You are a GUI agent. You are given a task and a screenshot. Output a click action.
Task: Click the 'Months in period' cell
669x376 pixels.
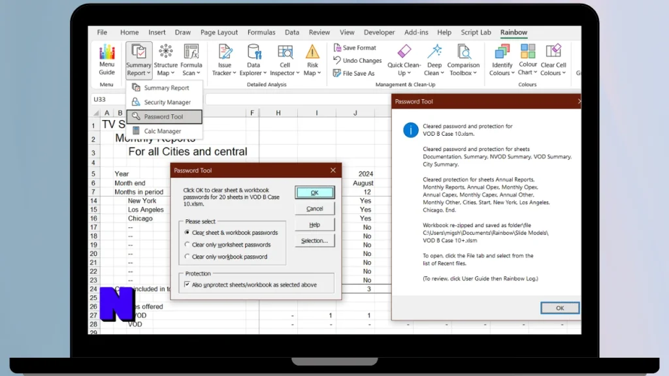pyautogui.click(x=139, y=192)
